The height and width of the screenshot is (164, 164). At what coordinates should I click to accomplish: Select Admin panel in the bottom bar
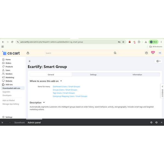34,122
